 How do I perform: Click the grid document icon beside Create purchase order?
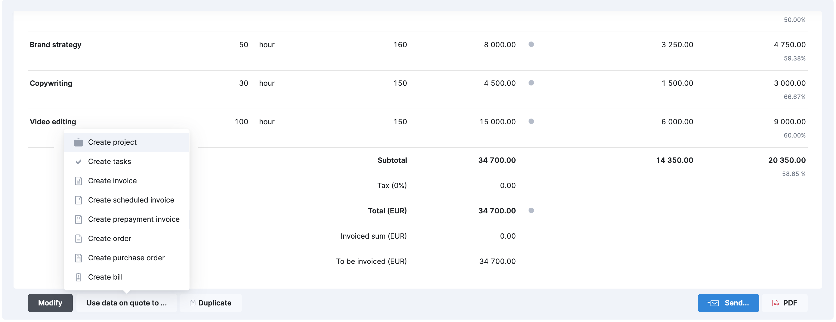click(x=79, y=258)
